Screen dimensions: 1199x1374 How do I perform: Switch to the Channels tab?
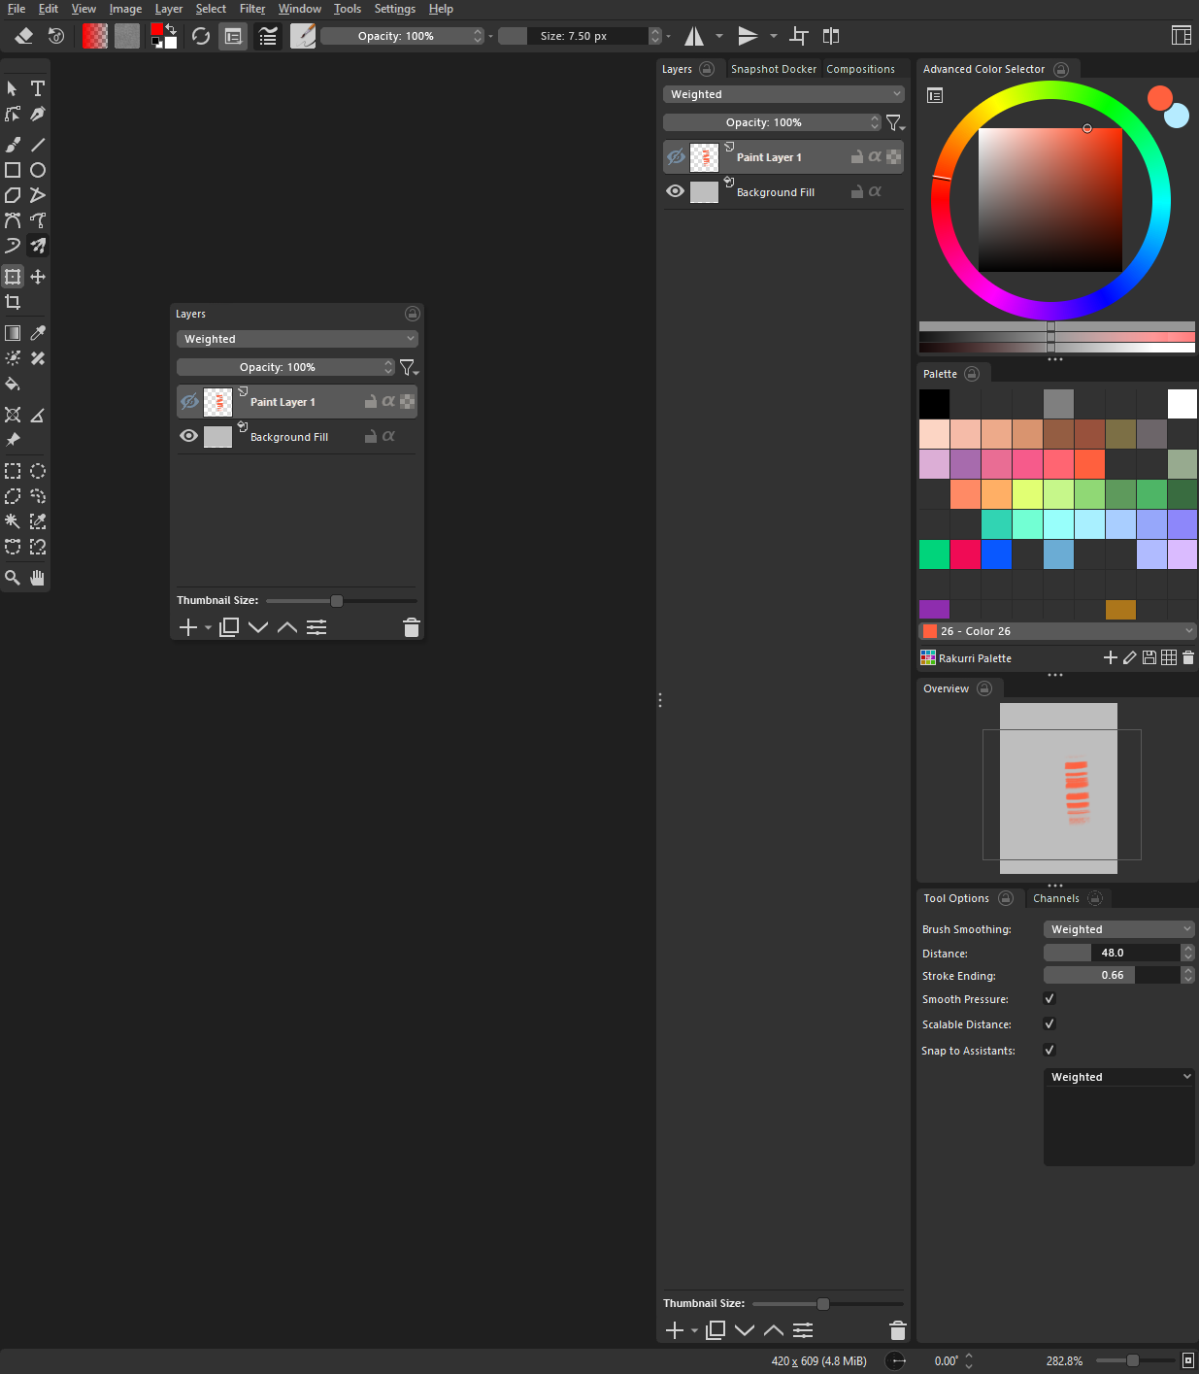(x=1055, y=898)
